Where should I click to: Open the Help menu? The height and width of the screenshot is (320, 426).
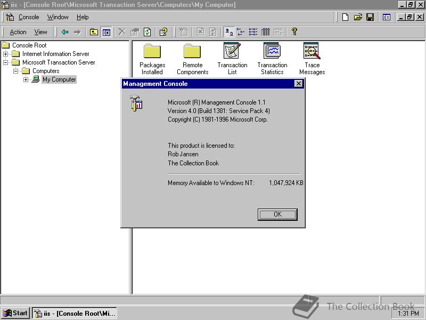[x=83, y=17]
